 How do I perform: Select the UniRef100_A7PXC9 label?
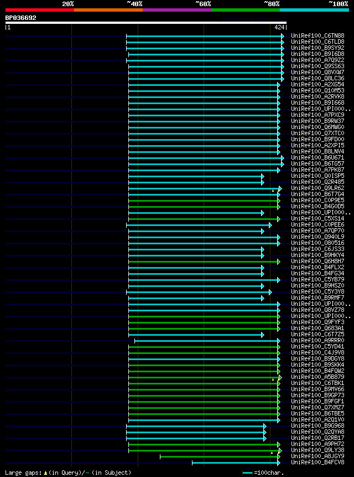pyautogui.click(x=317, y=115)
